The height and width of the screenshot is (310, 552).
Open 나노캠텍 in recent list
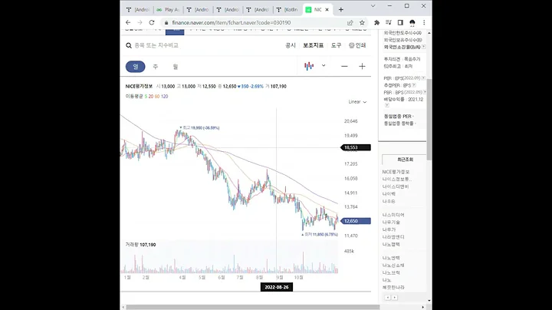coord(391,244)
